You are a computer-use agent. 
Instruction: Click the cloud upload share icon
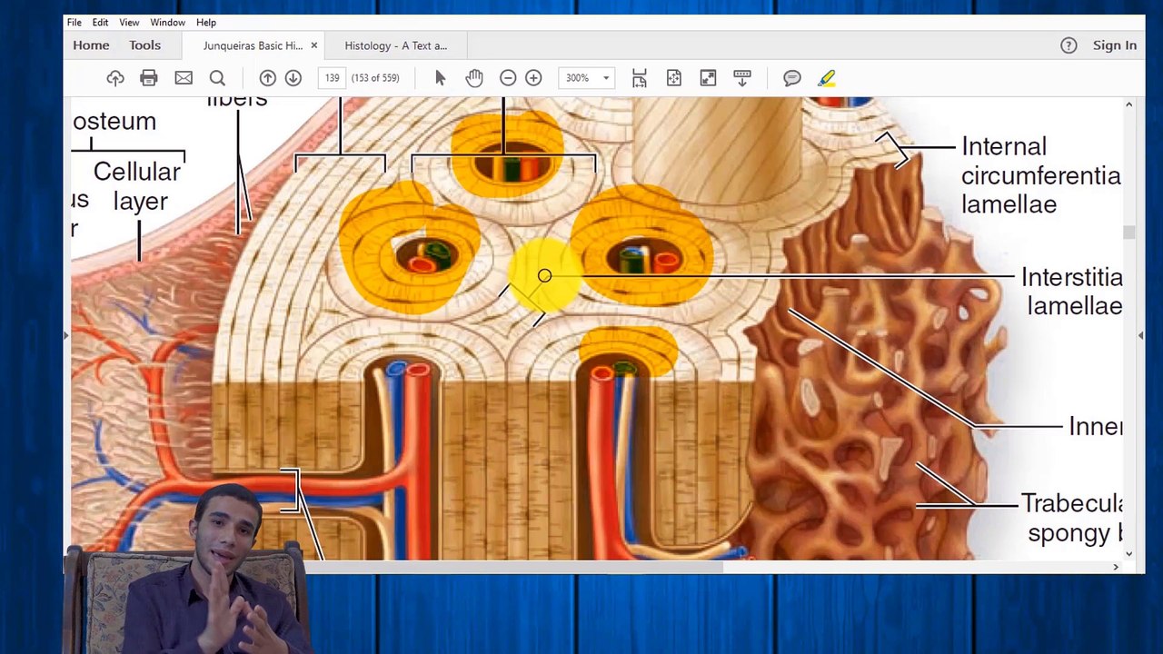click(115, 78)
